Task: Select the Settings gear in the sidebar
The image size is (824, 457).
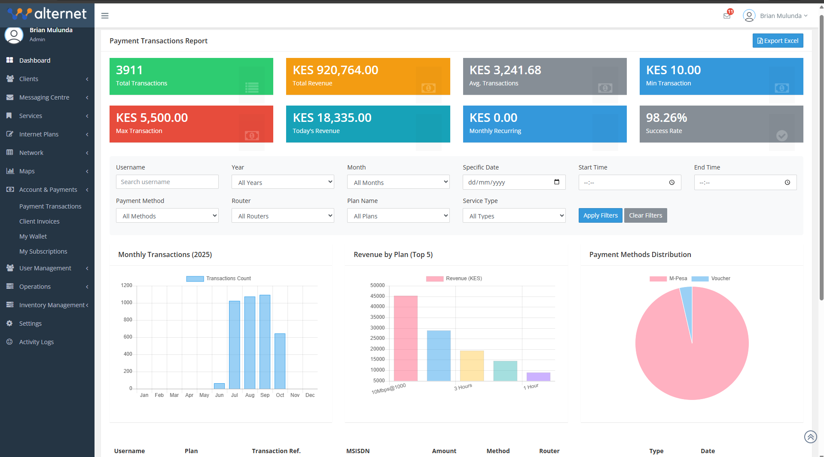Action: [x=9, y=323]
